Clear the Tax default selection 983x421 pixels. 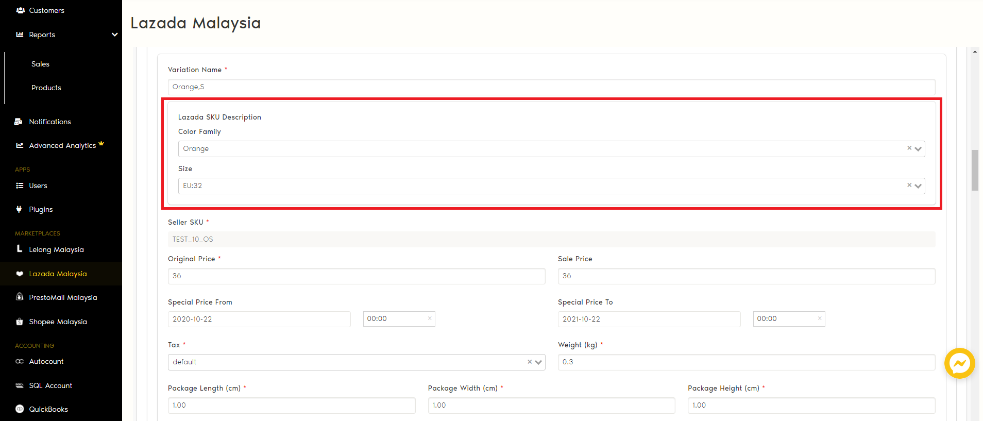[530, 362]
